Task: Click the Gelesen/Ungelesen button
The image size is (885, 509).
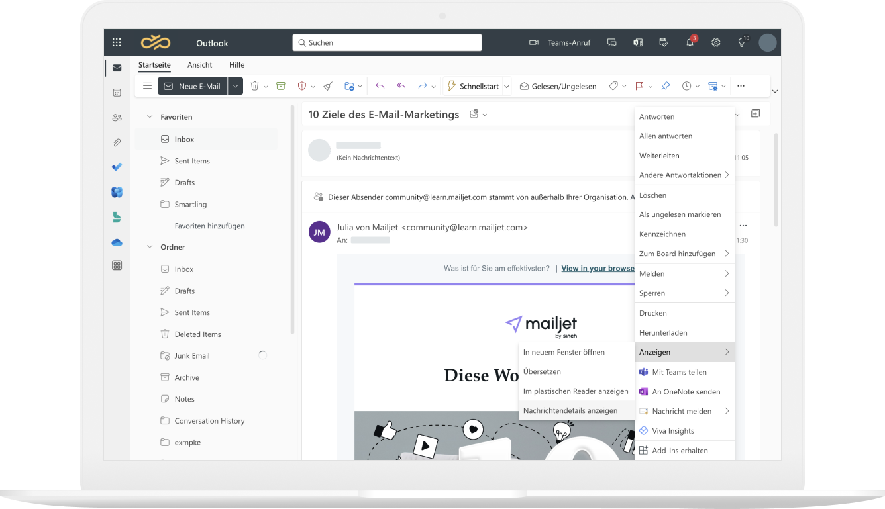Action: (558, 86)
